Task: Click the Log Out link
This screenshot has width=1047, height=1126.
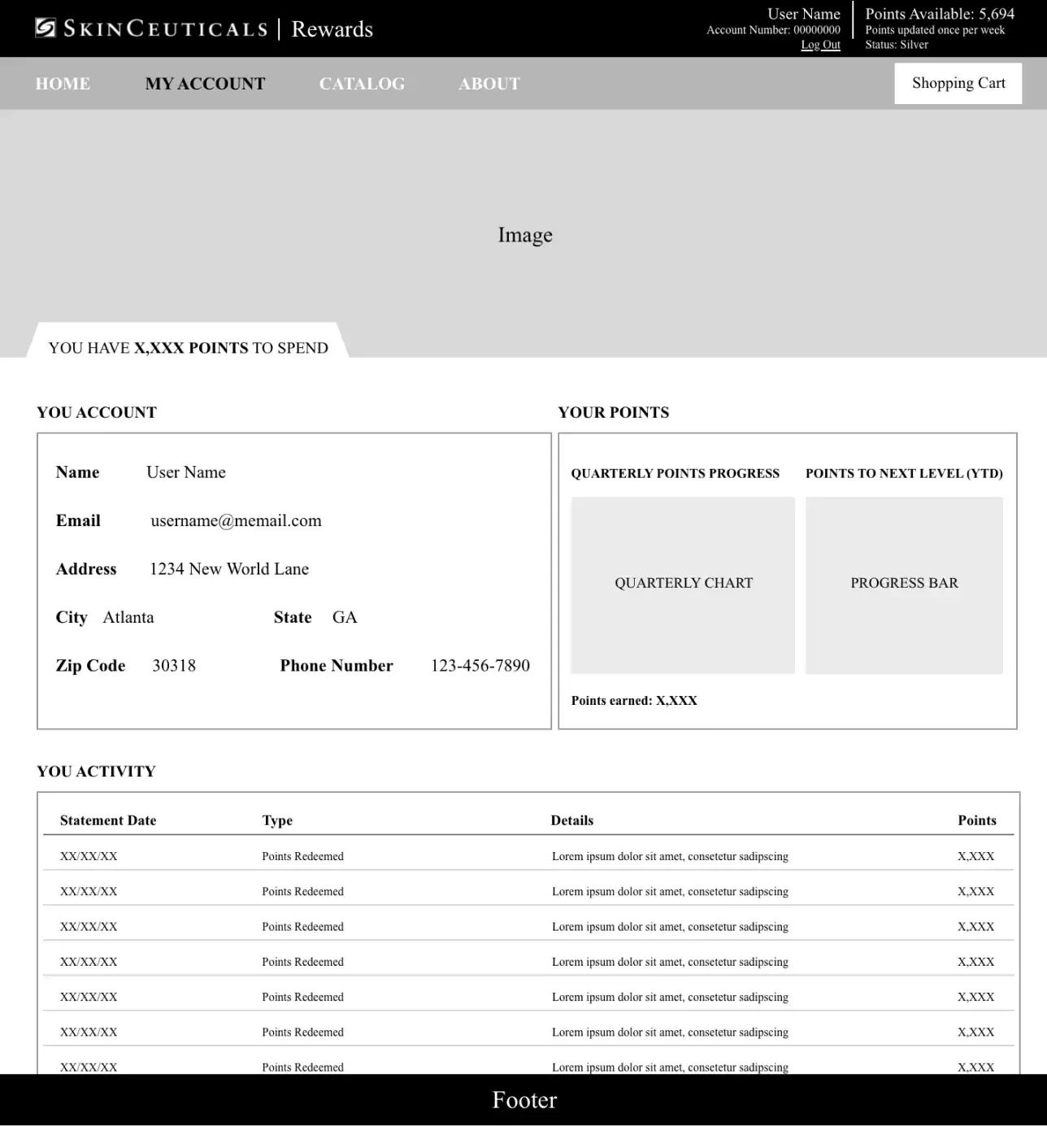Action: pyautogui.click(x=820, y=45)
